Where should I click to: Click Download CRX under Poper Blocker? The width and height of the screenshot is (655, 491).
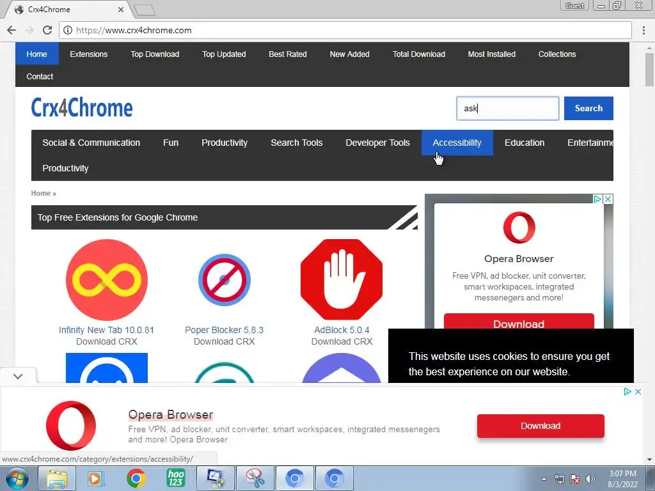pyautogui.click(x=225, y=341)
